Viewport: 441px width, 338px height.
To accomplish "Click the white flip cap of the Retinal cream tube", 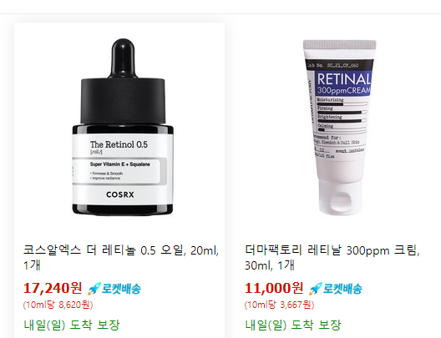I will click(340, 197).
